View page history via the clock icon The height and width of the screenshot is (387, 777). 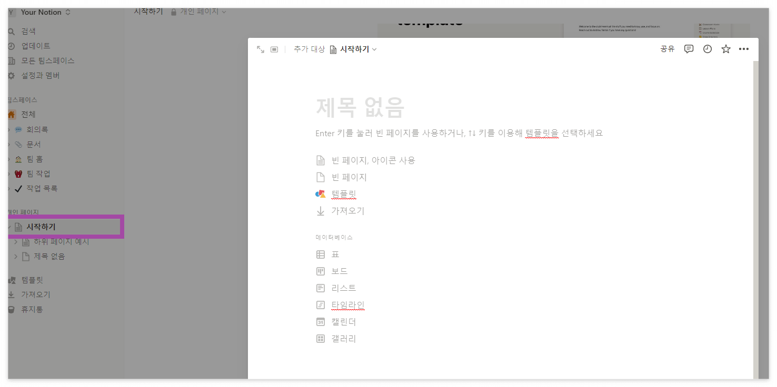(707, 49)
